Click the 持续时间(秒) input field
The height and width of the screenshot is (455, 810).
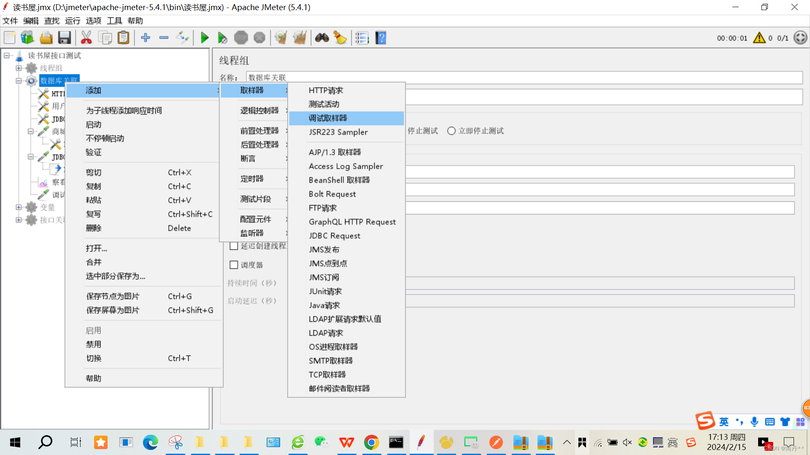pos(599,283)
